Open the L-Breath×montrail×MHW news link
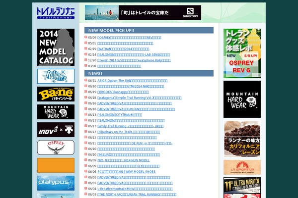 click(x=135, y=189)
